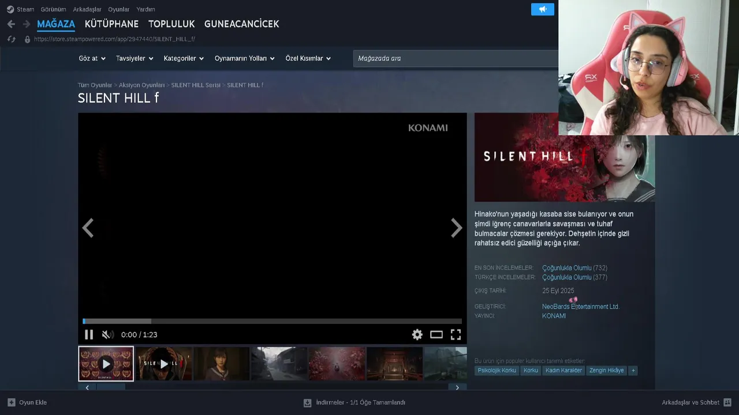Image resolution: width=739 pixels, height=415 pixels.
Task: Open the downloads icon in the footer
Action: [x=308, y=403]
